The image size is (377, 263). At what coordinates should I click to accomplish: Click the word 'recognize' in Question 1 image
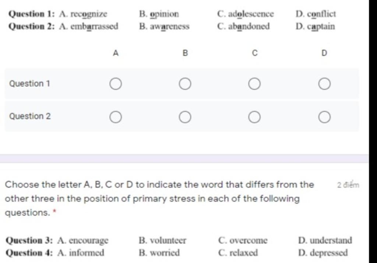[x=89, y=14]
